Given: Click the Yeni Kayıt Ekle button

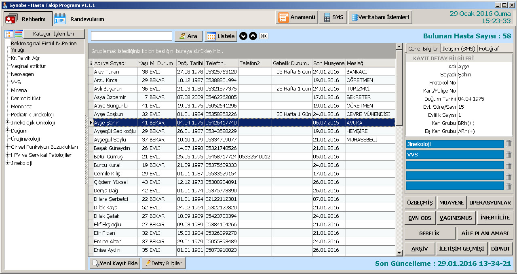Looking at the screenshot, I should (115, 263).
